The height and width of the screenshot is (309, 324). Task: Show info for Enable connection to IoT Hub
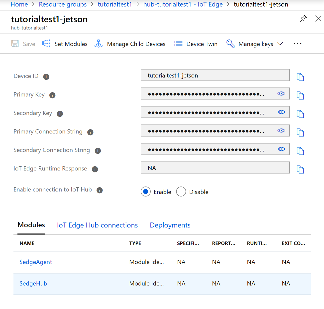[100, 190]
